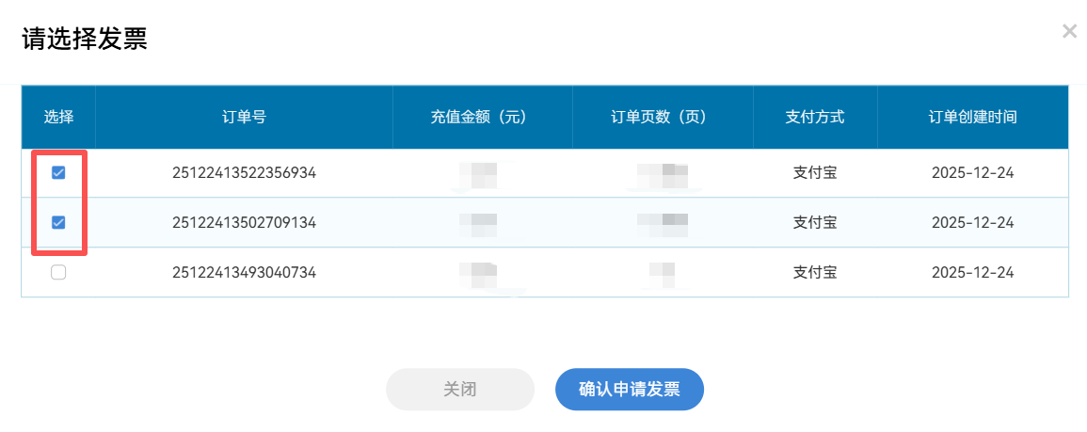Select order number 25122413493040734 text
The width and height of the screenshot is (1087, 432).
(244, 272)
